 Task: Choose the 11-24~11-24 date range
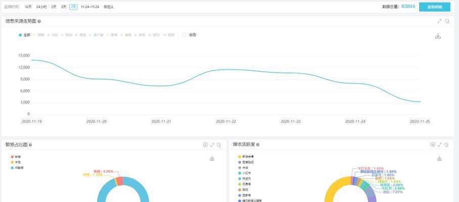[90, 7]
